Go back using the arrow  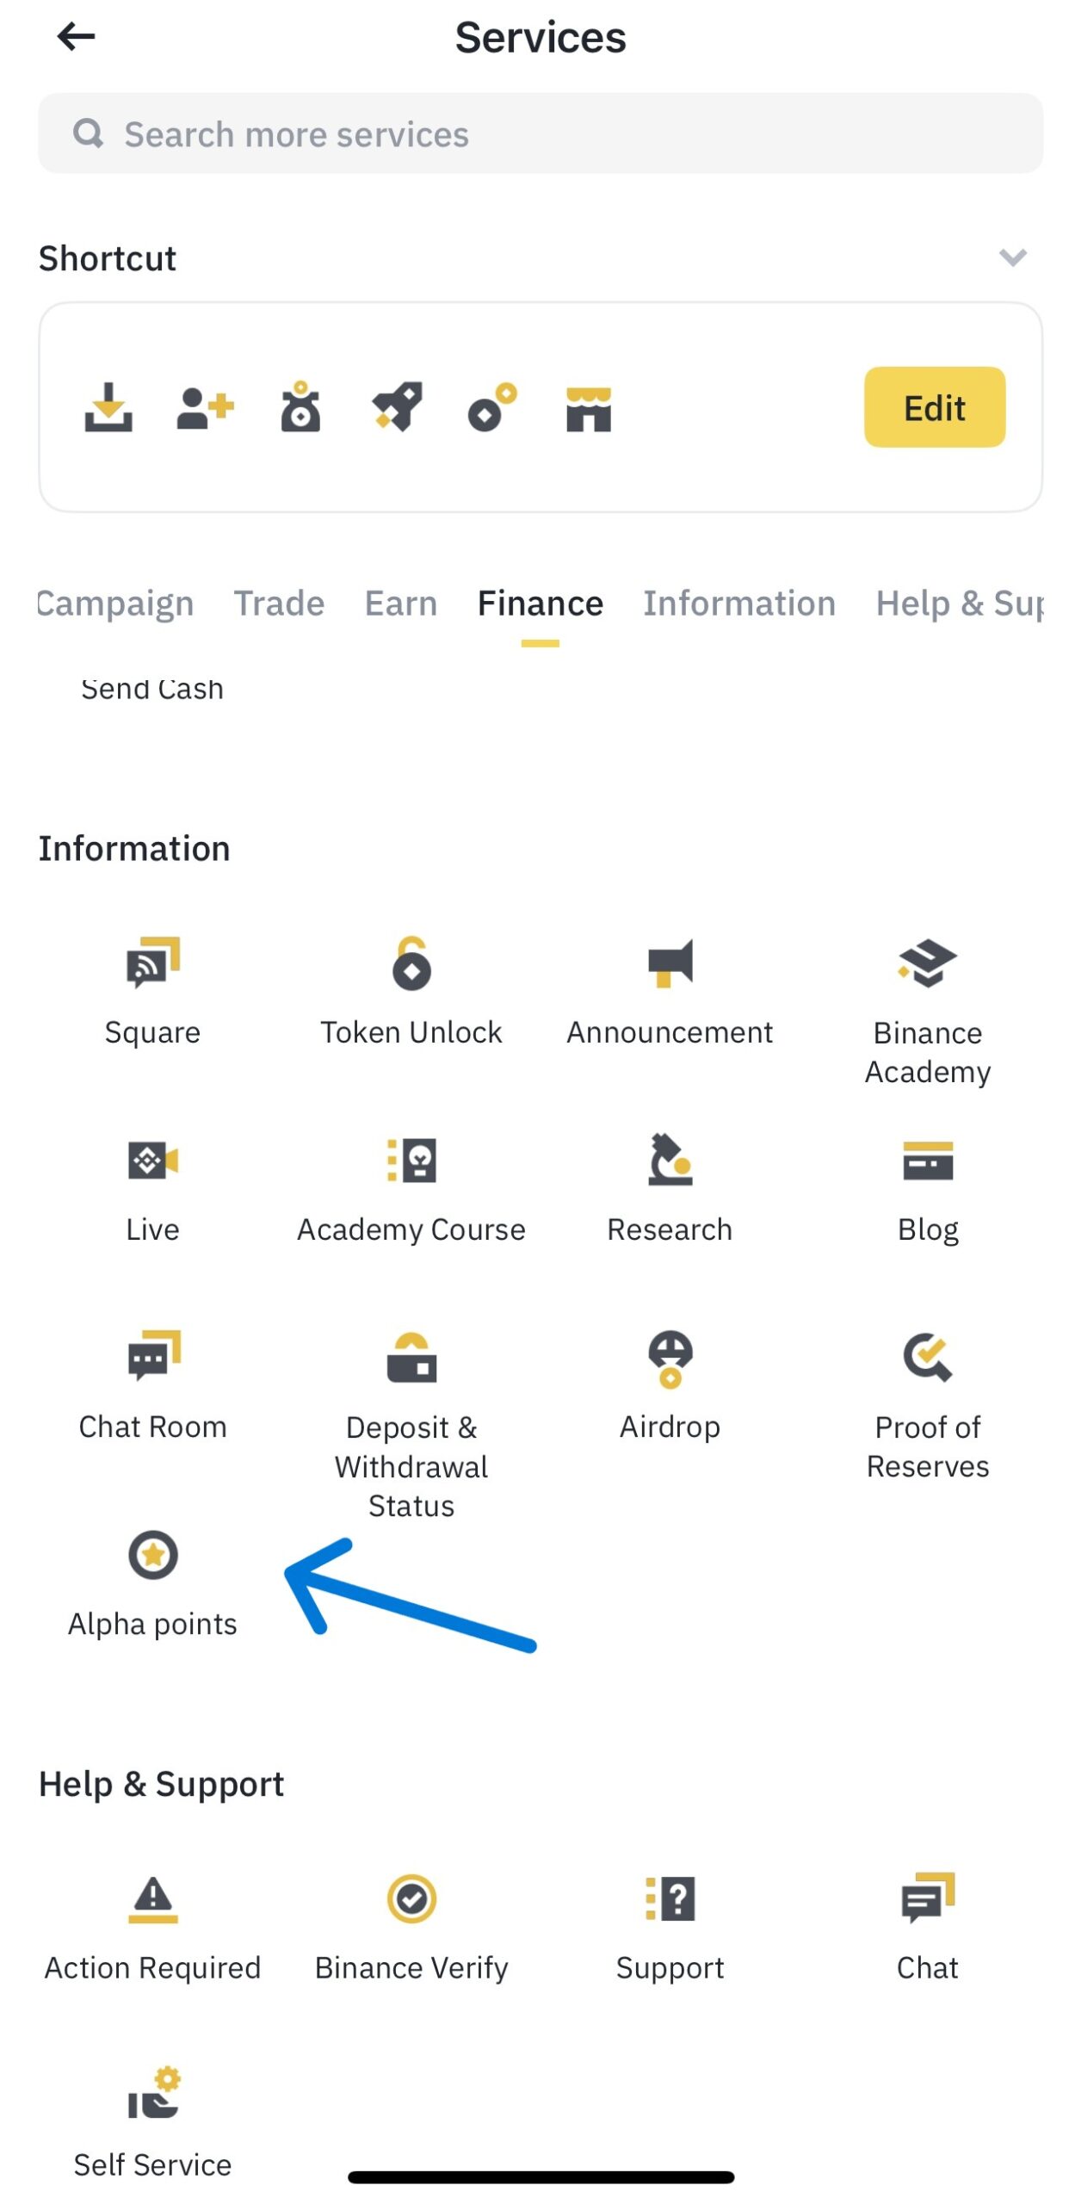coord(76,36)
